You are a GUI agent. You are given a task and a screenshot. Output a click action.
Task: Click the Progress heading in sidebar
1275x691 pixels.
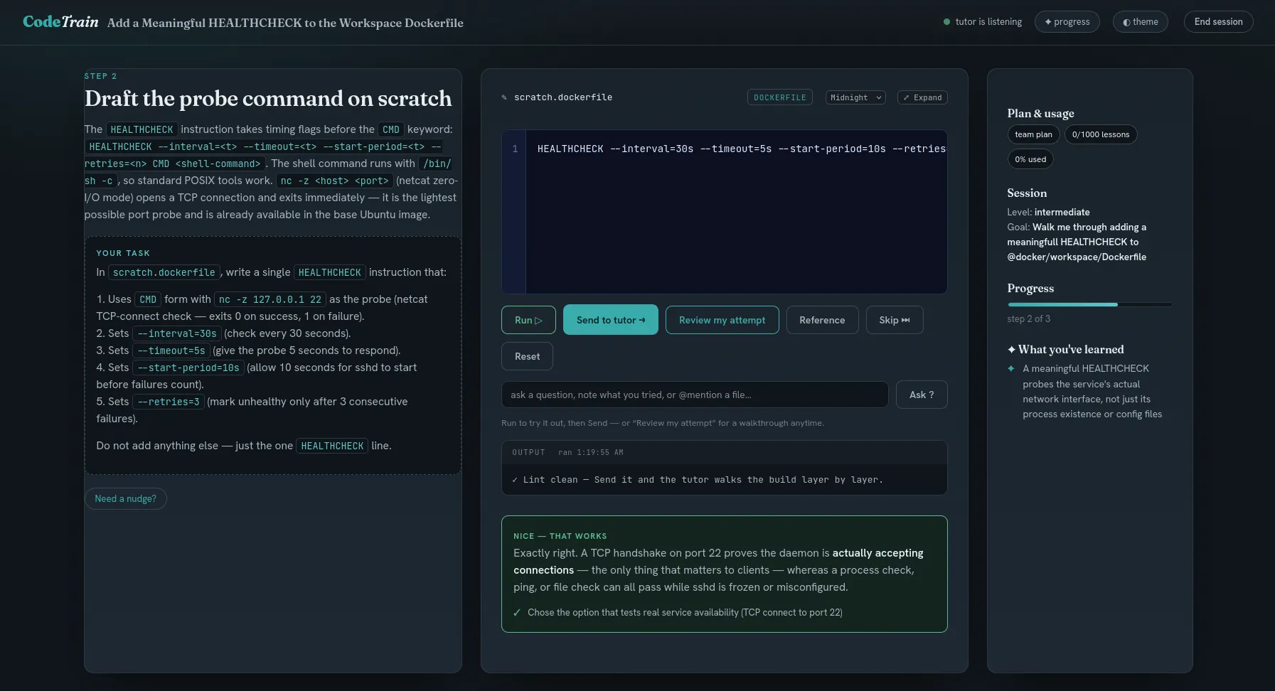click(1030, 288)
